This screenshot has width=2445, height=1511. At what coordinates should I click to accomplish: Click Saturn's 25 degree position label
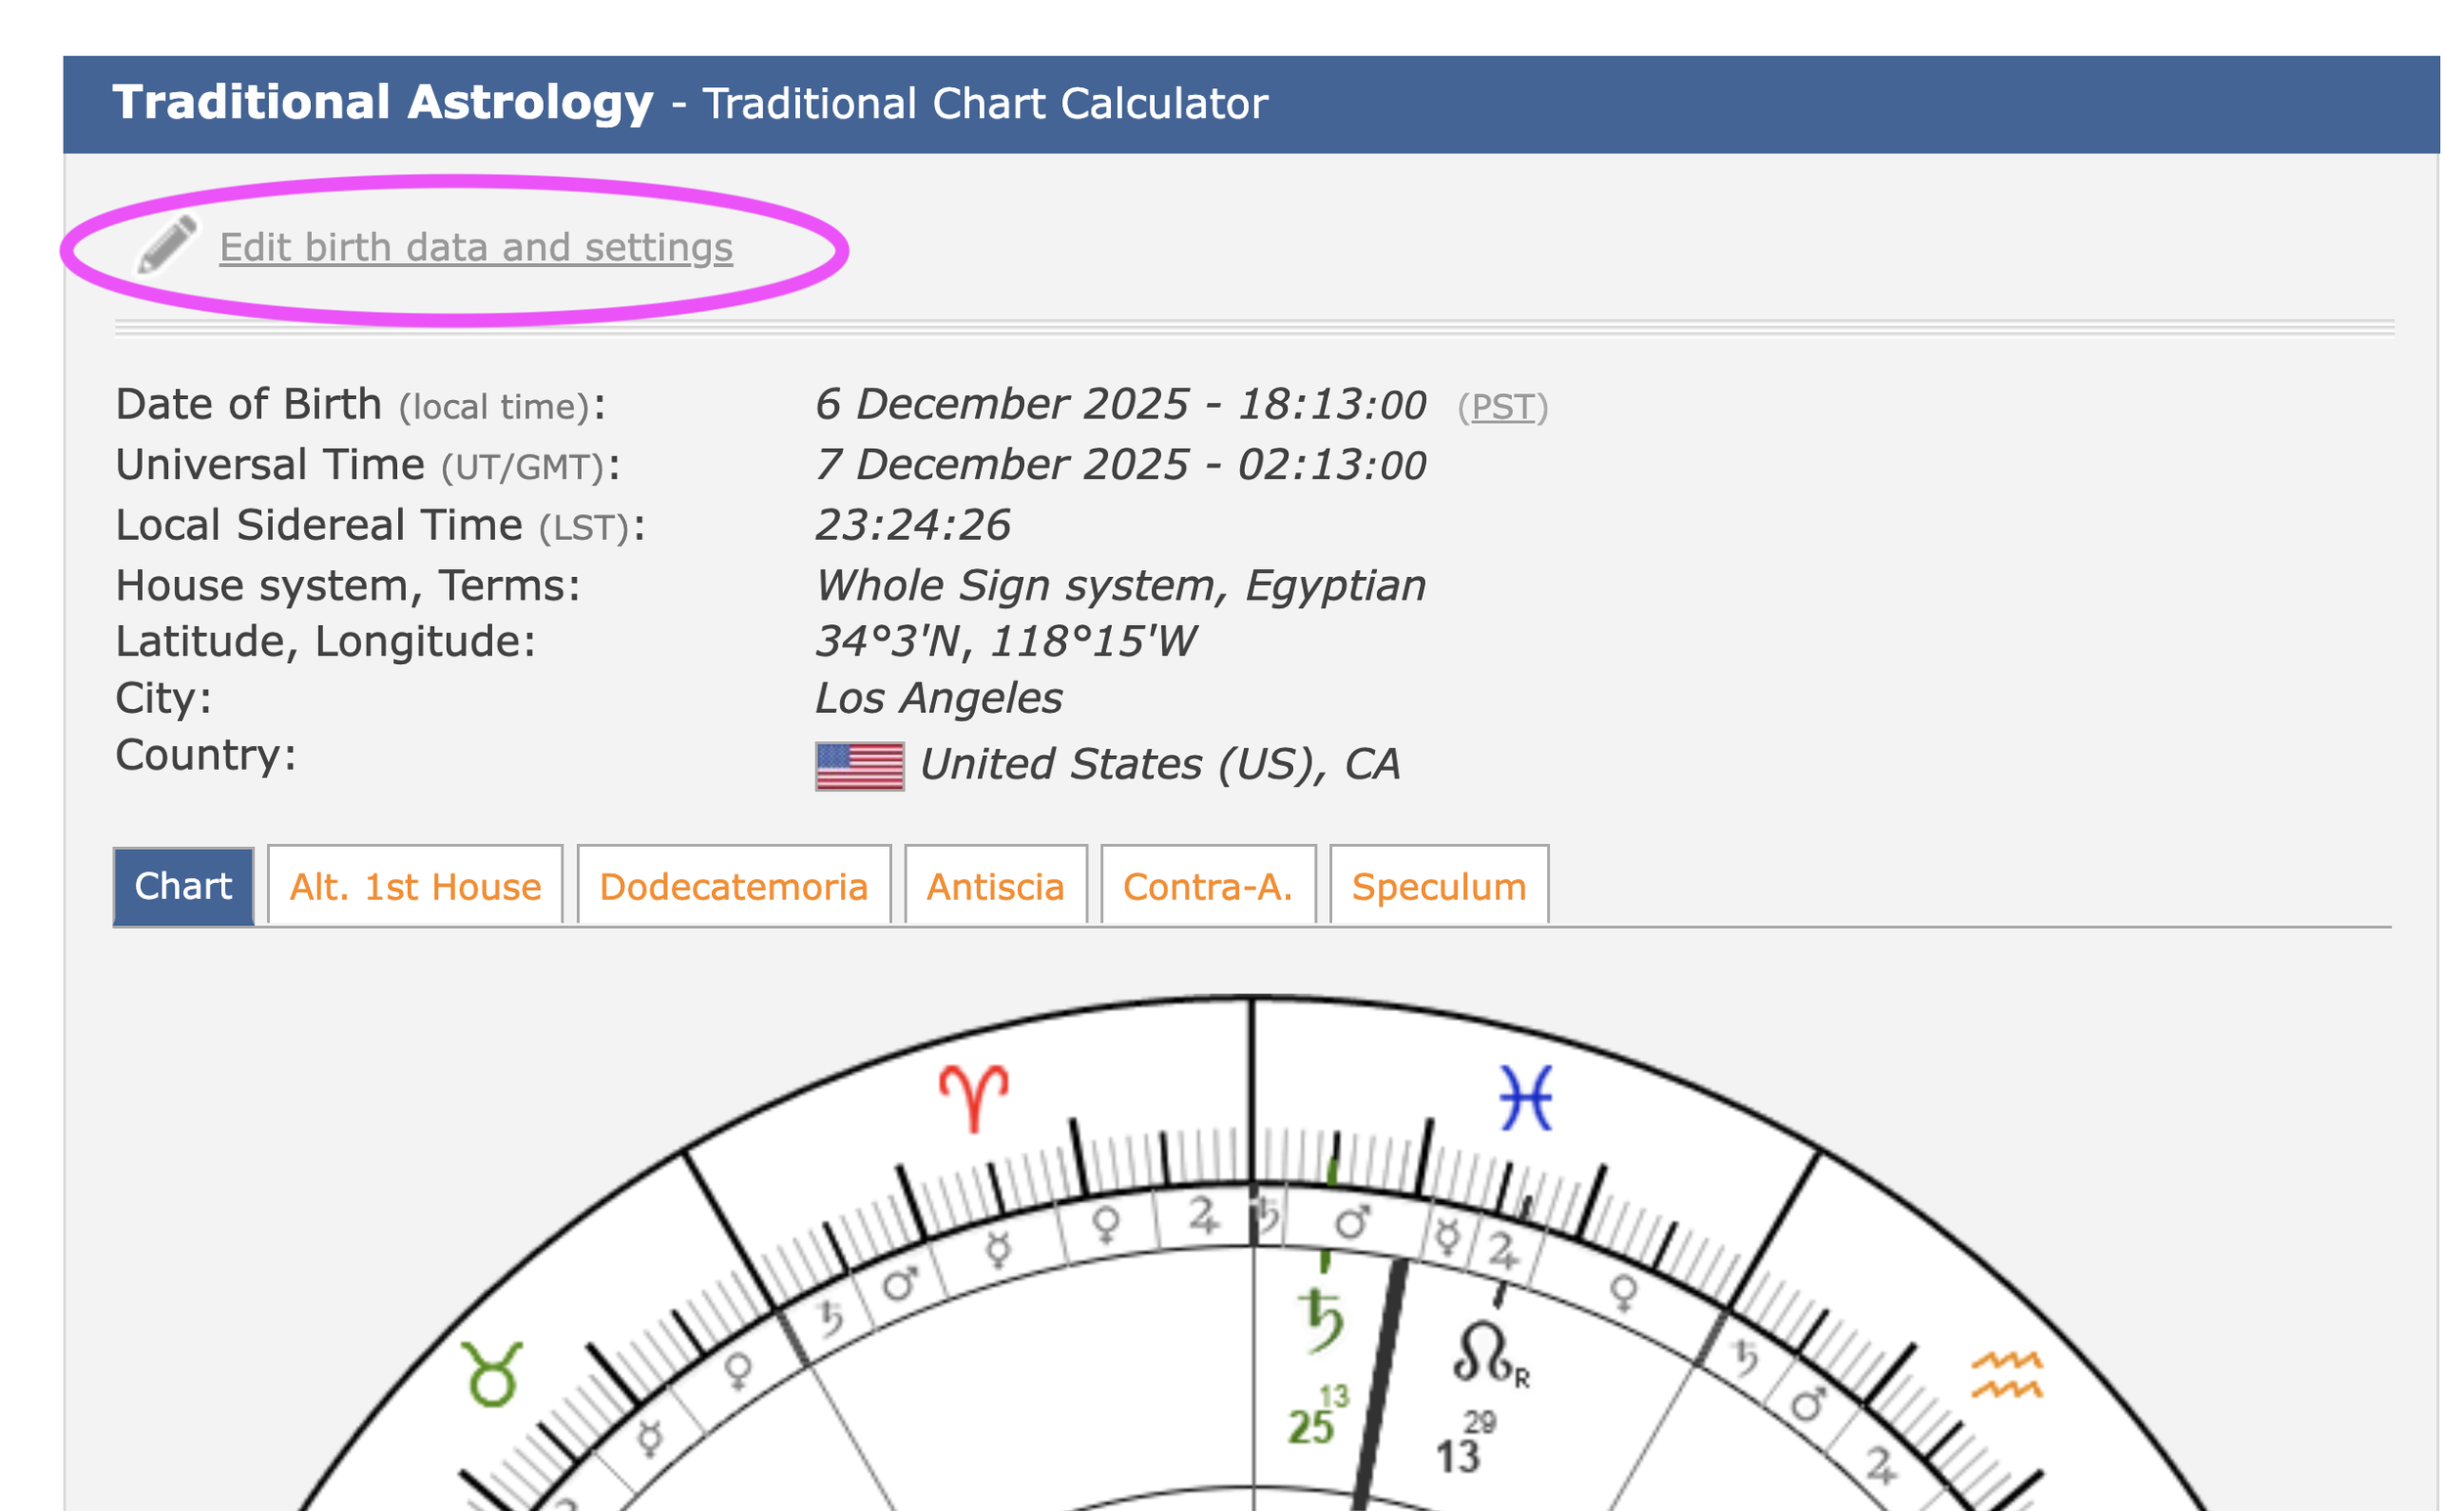1310,1427
